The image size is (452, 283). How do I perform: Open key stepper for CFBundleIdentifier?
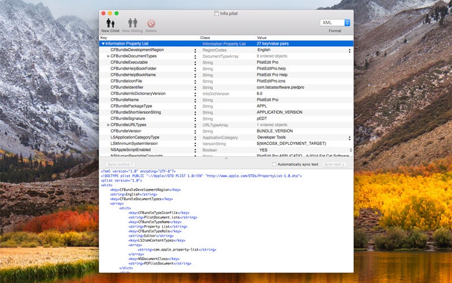coord(195,88)
